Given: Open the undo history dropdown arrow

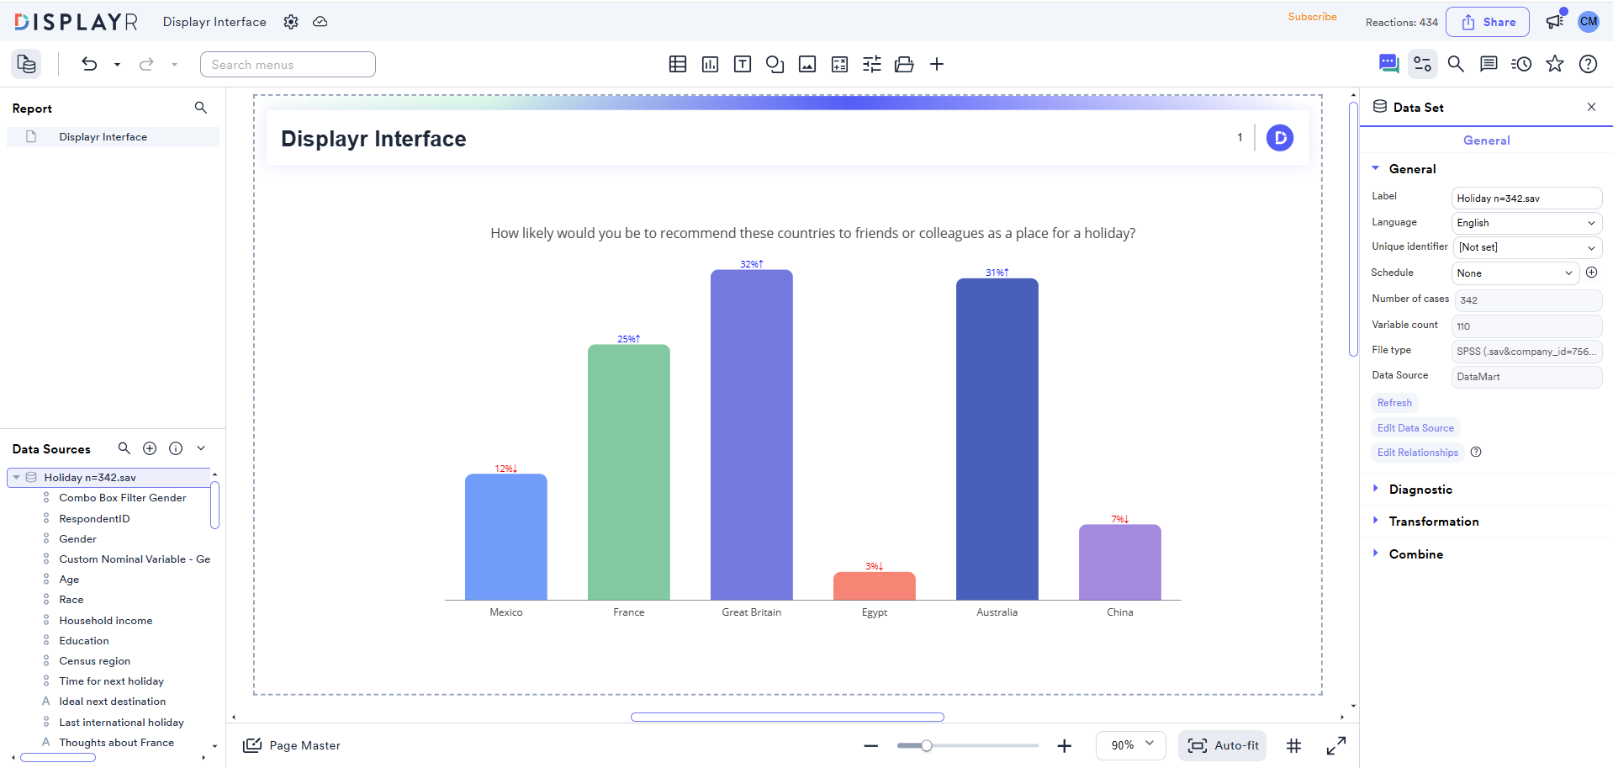Looking at the screenshot, I should (117, 64).
